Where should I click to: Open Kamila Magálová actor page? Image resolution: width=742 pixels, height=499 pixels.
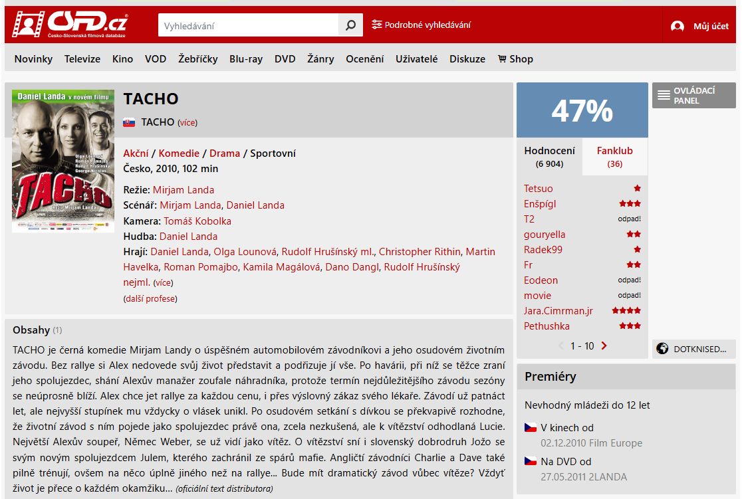click(281, 266)
